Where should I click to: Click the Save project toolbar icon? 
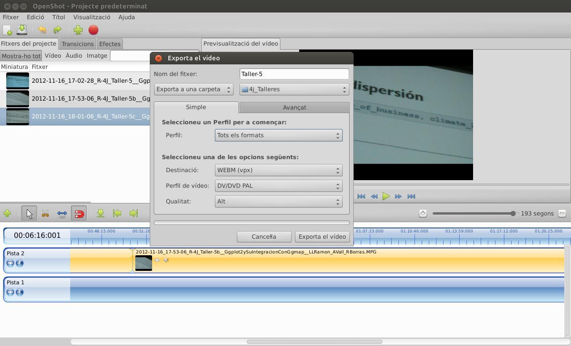coord(22,30)
